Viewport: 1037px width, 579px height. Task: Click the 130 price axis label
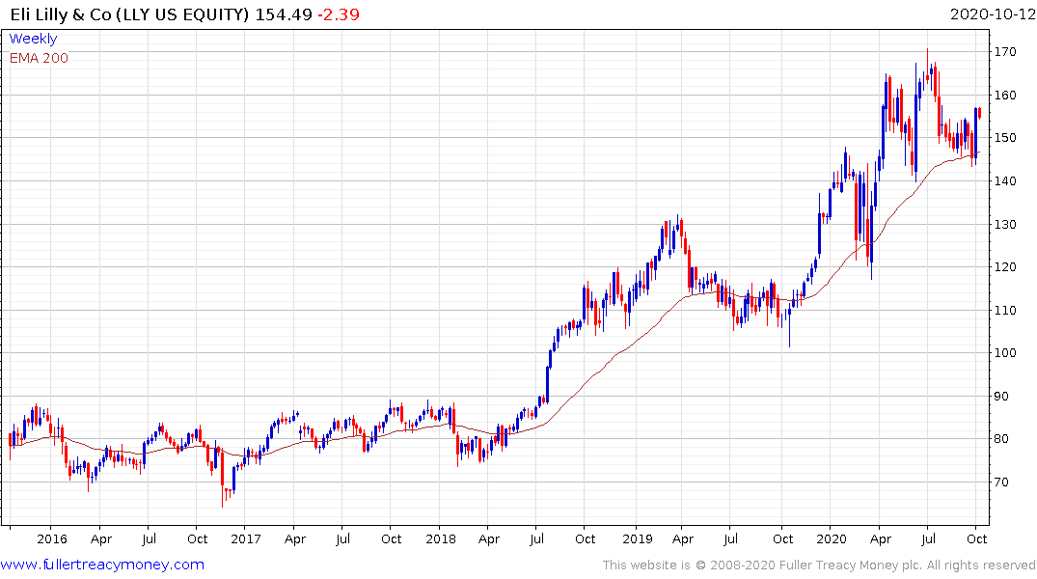pos(1004,224)
